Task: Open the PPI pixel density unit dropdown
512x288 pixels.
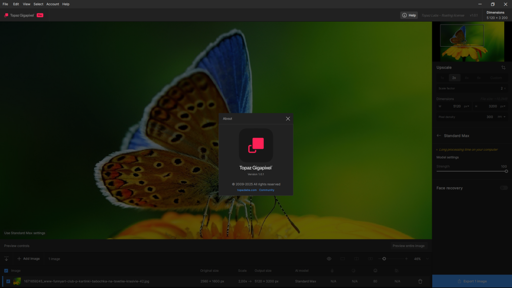Action: (x=501, y=117)
